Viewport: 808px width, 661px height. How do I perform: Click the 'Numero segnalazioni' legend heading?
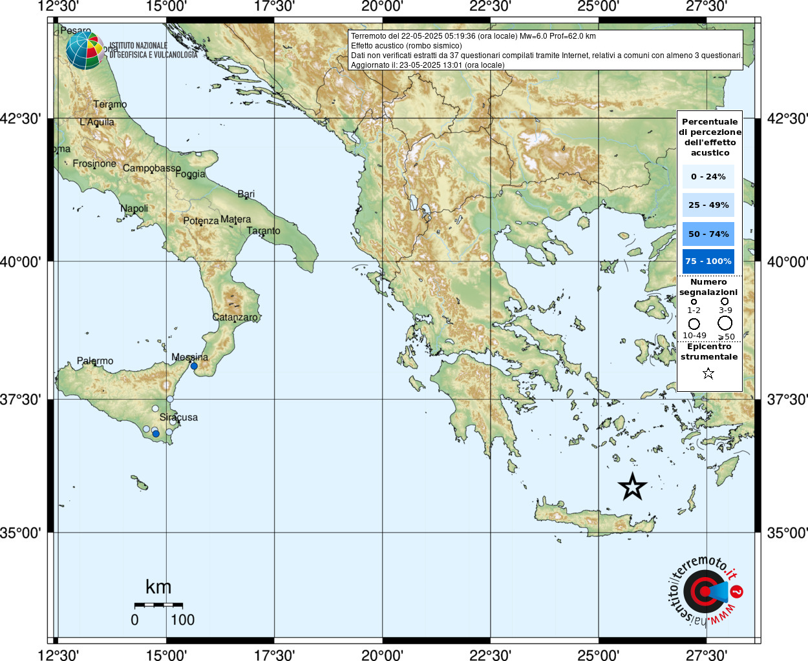[x=708, y=287]
